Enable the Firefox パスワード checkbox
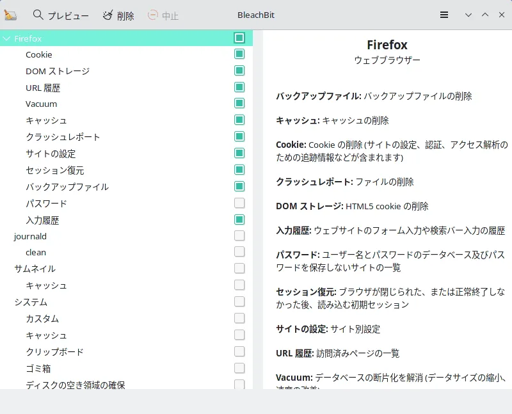The width and height of the screenshot is (512, 414). [239, 203]
